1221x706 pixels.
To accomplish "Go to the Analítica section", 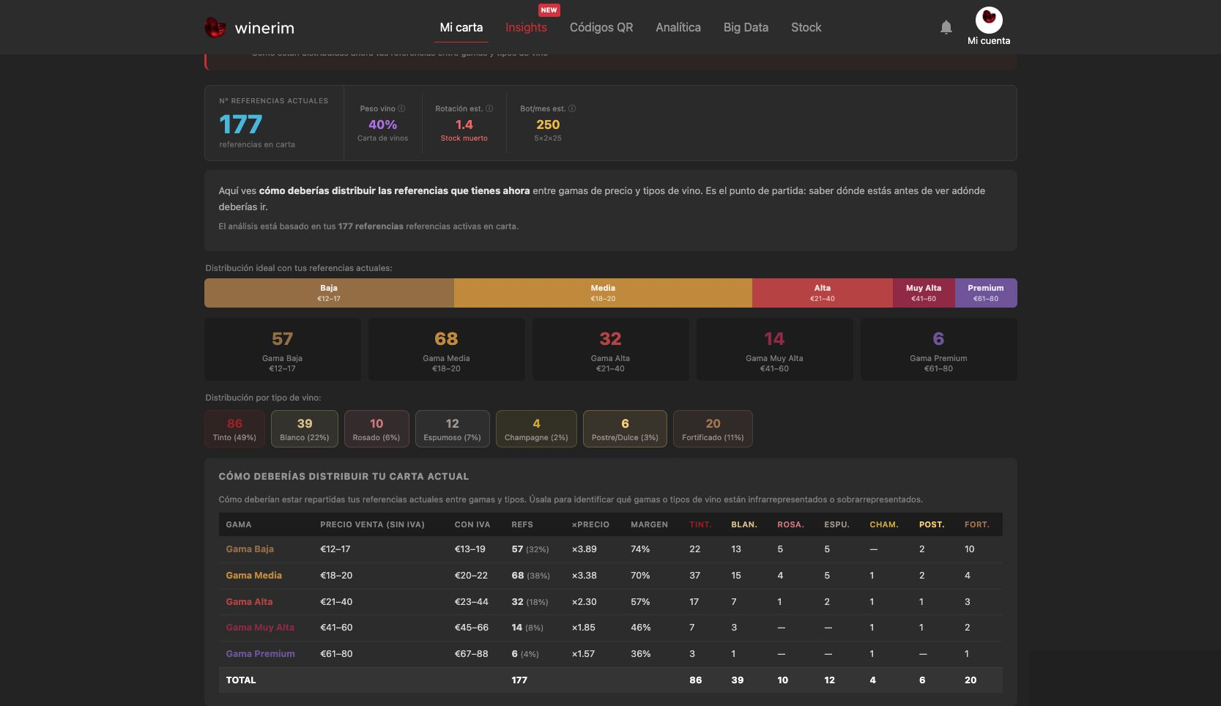I will point(678,27).
